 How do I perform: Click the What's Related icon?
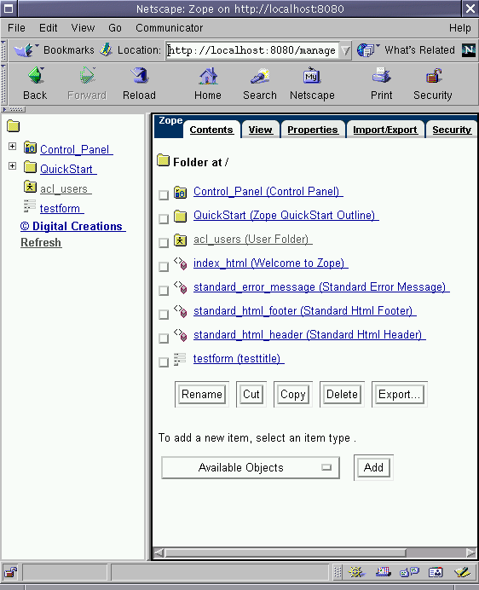pos(367,50)
